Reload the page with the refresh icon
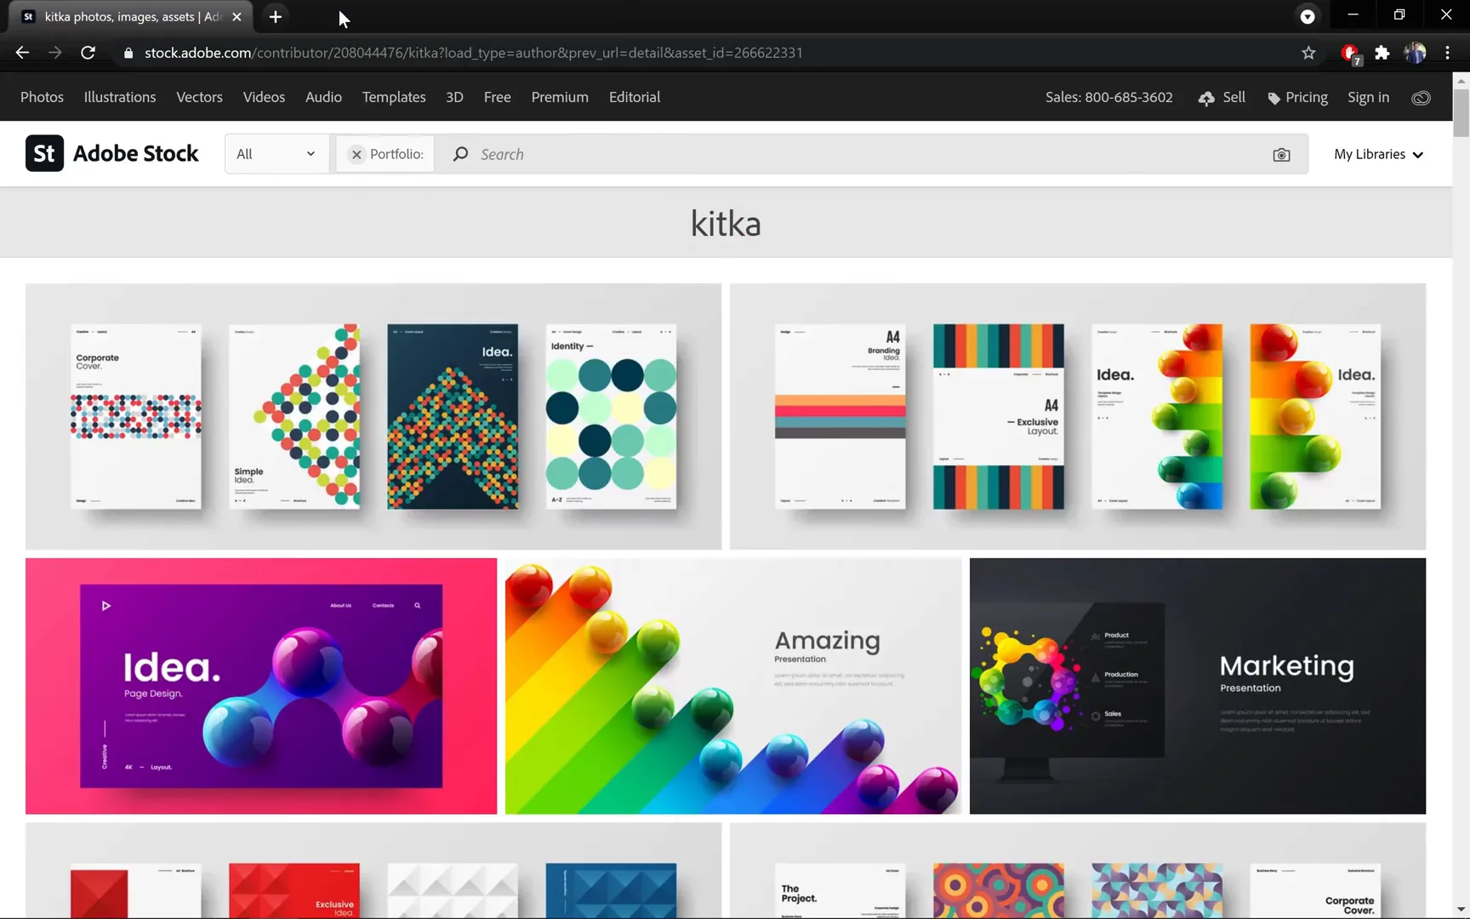 (x=88, y=52)
